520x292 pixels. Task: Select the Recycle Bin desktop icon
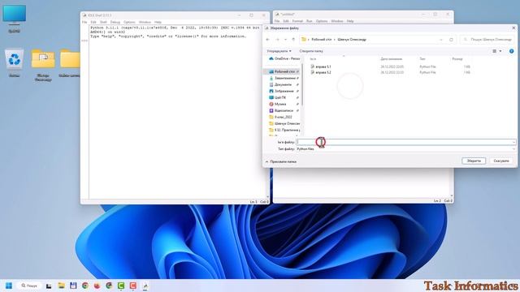coord(15,63)
